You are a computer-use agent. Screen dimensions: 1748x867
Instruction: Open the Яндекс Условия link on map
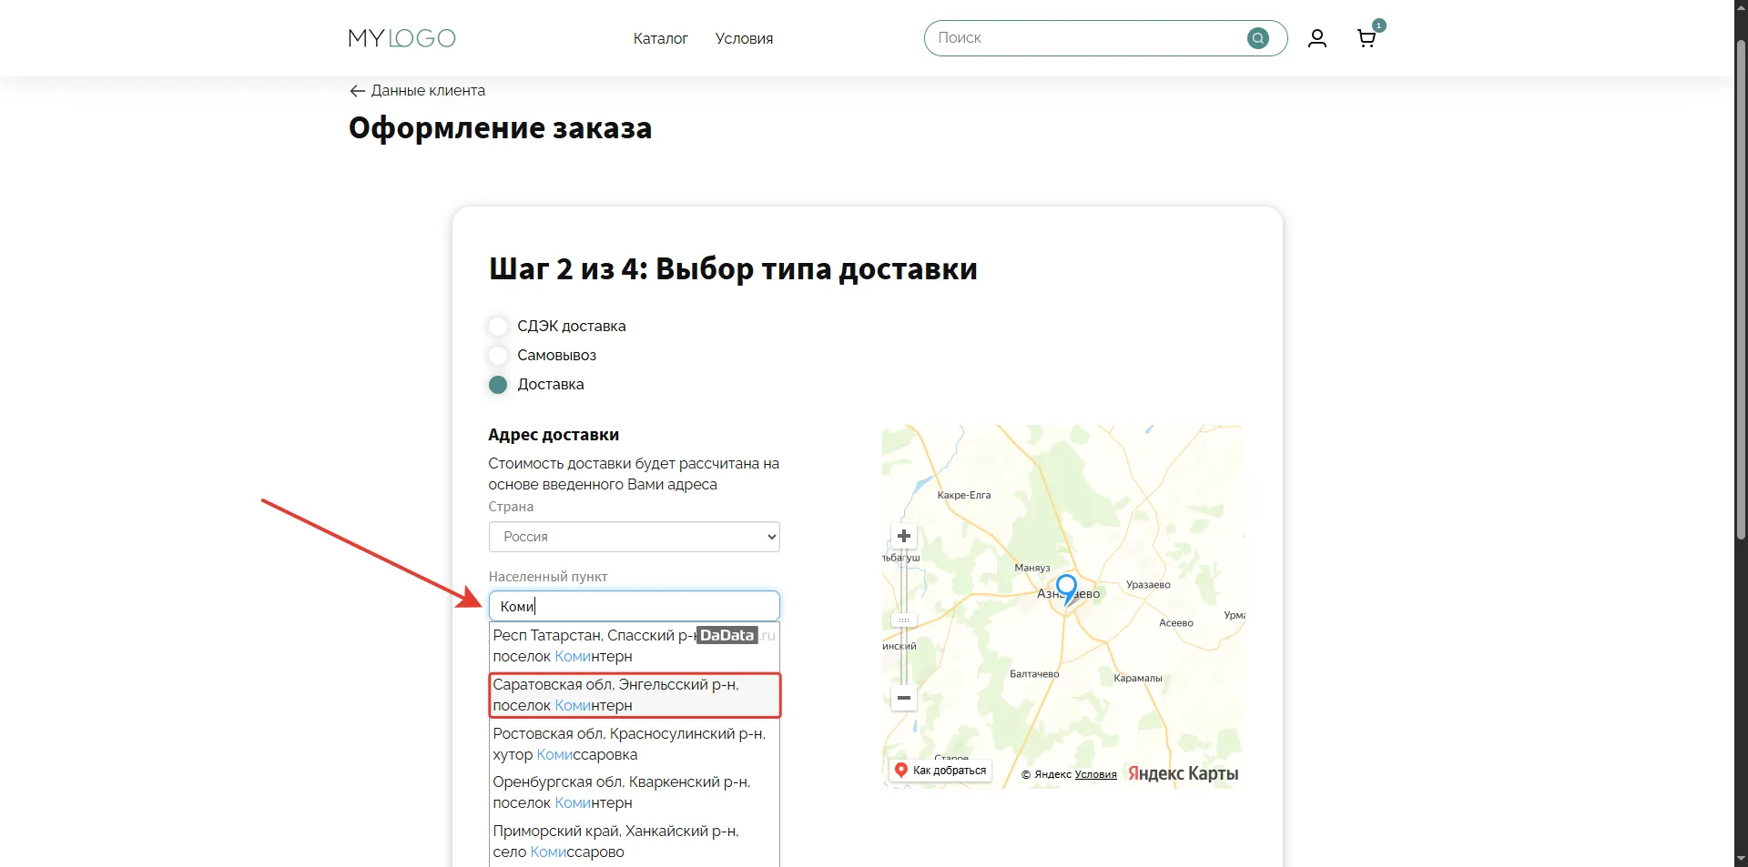[1095, 775]
